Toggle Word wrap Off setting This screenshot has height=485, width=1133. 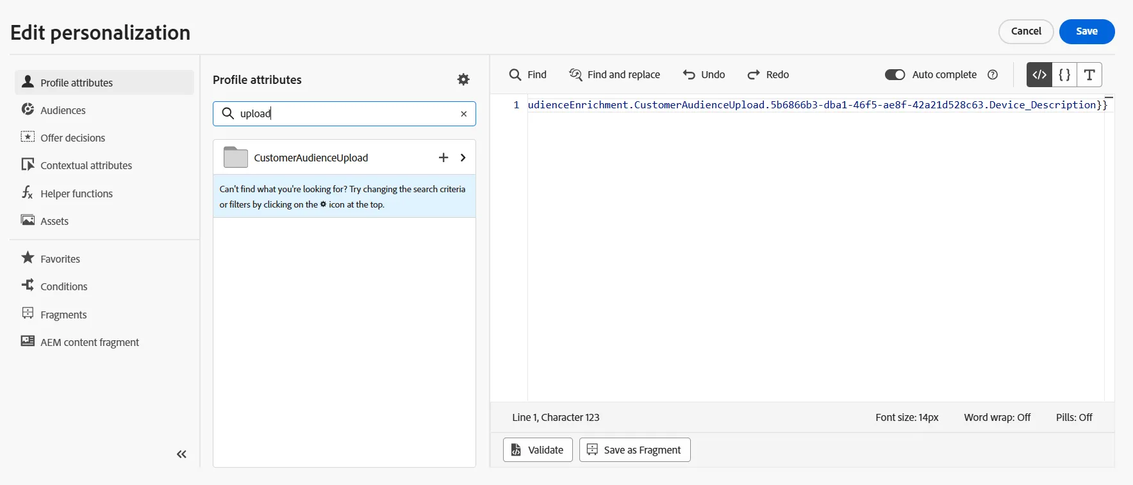pos(997,417)
